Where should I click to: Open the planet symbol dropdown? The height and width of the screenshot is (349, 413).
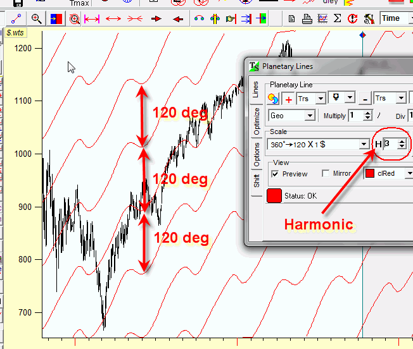click(349, 99)
